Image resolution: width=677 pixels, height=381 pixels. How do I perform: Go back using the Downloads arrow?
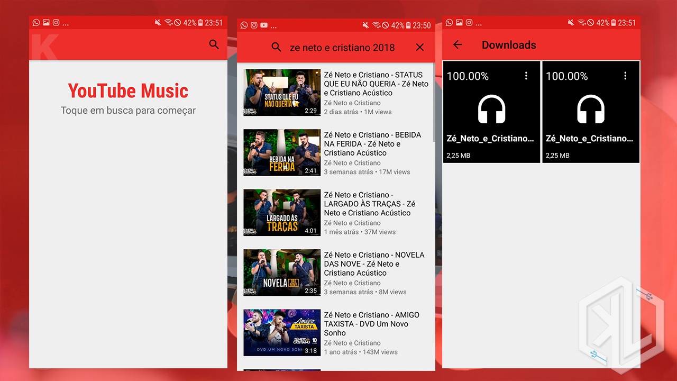click(458, 45)
